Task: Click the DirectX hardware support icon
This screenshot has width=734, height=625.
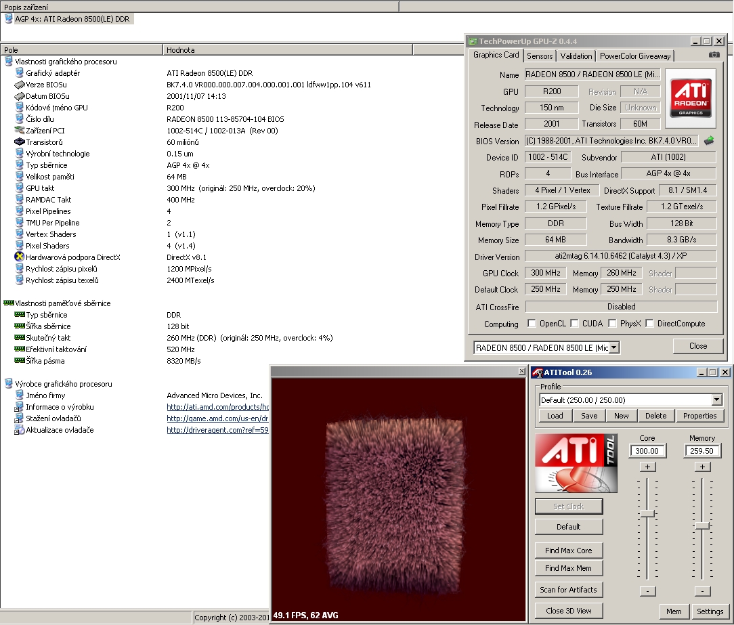Action: [x=20, y=257]
